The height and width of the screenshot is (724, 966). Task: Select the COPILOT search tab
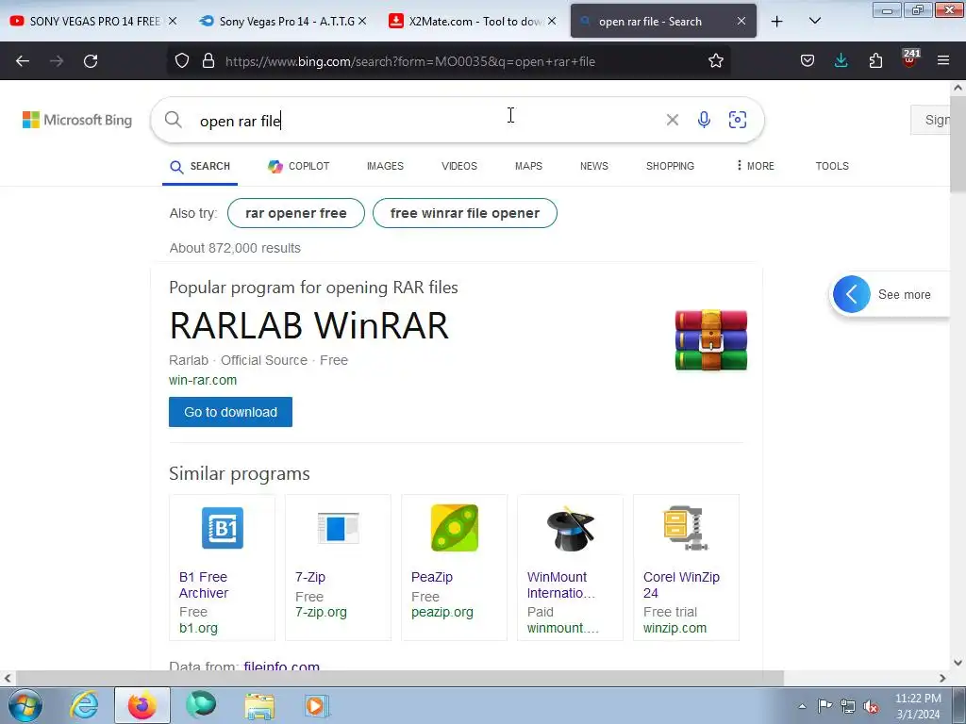coord(299,166)
